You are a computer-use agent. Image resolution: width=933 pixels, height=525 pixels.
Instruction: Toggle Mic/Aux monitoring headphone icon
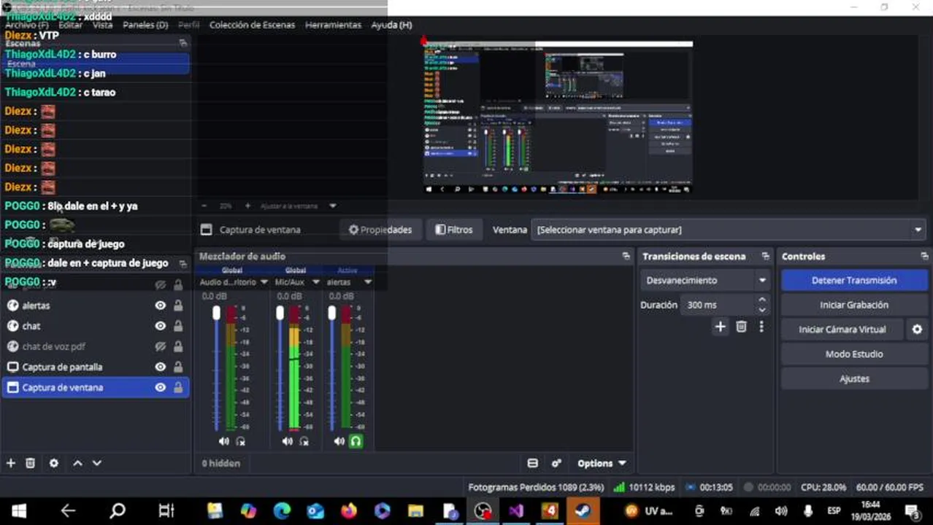pyautogui.click(x=304, y=441)
